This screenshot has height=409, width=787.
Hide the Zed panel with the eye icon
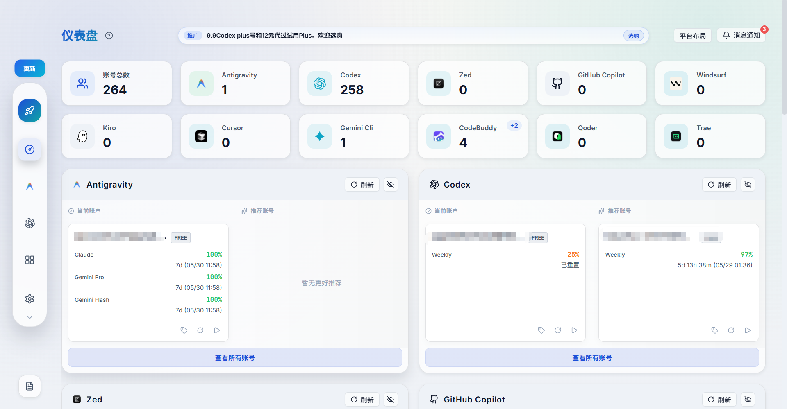[391, 400]
